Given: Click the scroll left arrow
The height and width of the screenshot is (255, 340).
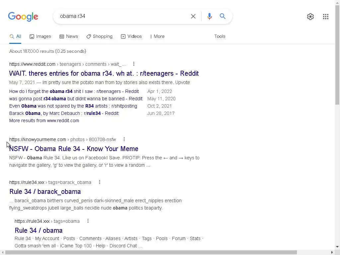Looking at the screenshot, I should pyautogui.click(x=2, y=252).
